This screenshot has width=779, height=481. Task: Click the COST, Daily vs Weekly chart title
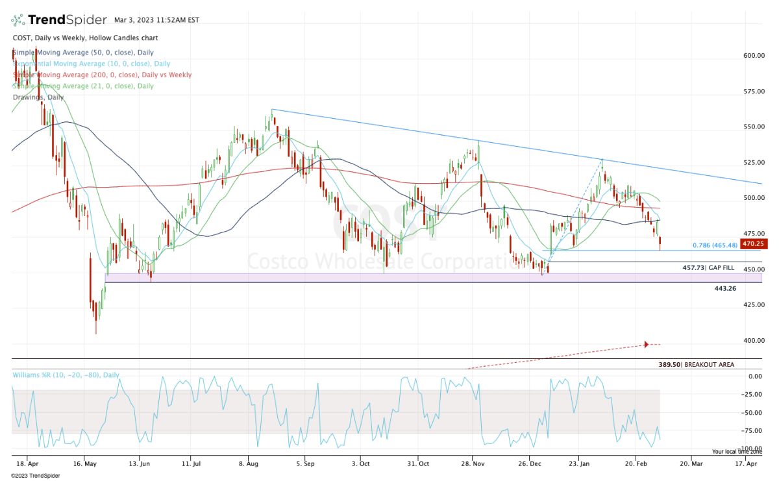point(84,38)
